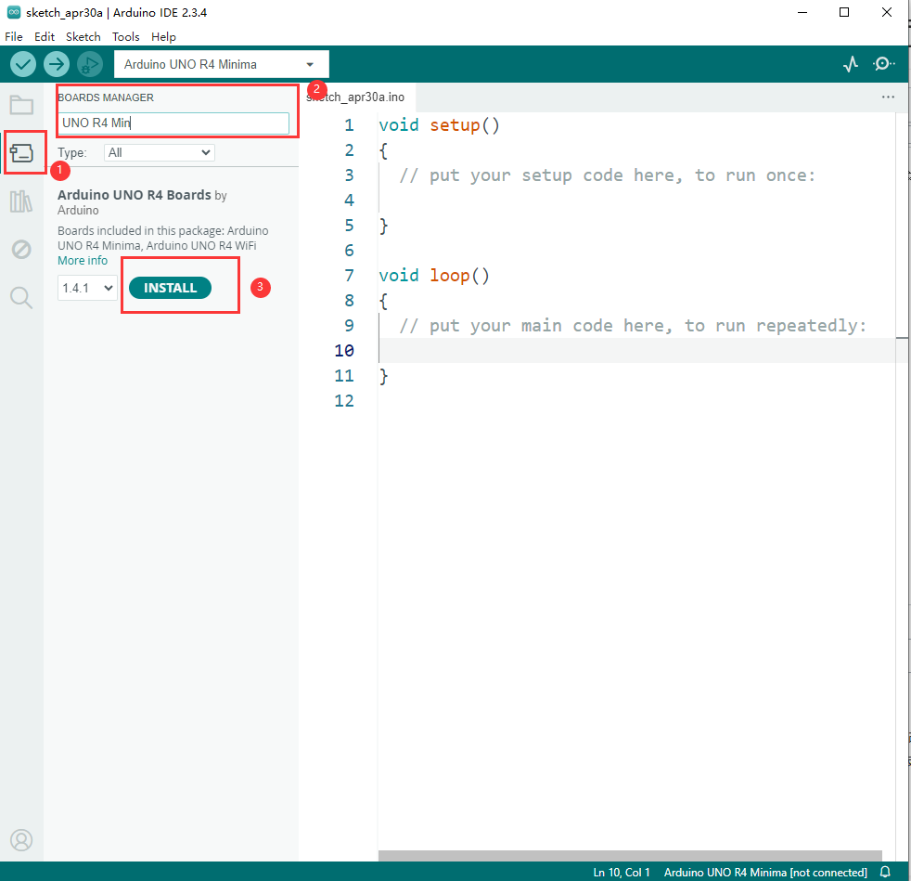Close the Arduino IDE window
The image size is (911, 881).
point(887,12)
